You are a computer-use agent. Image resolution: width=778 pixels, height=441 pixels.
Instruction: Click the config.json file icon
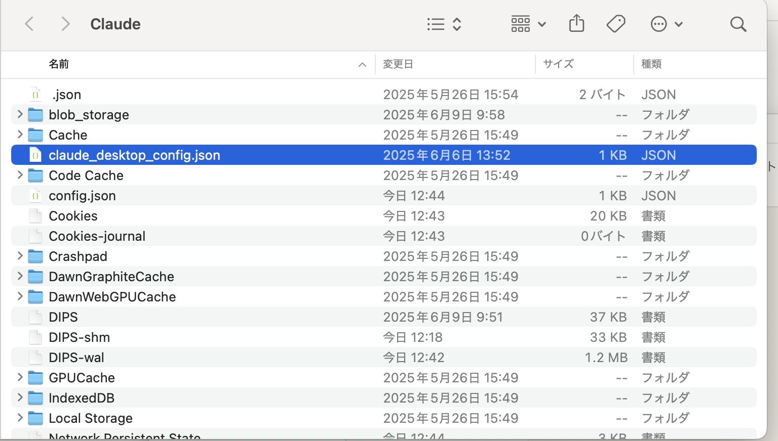[35, 196]
